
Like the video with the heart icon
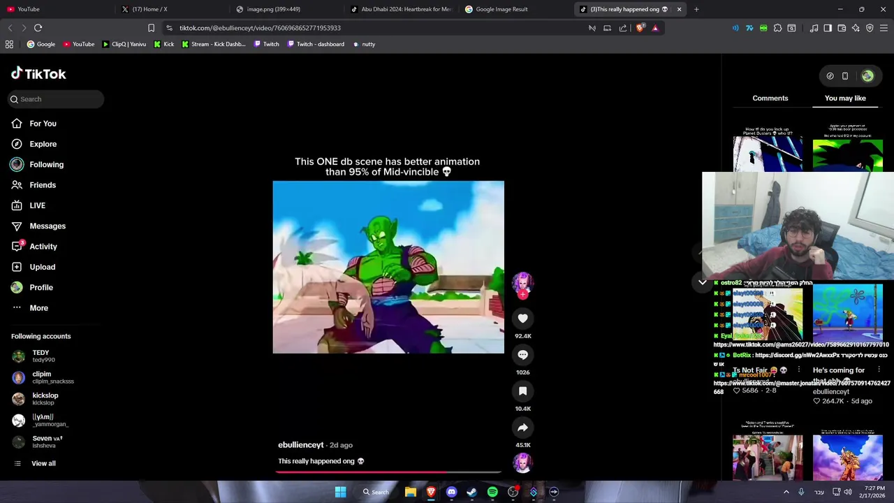tap(522, 319)
